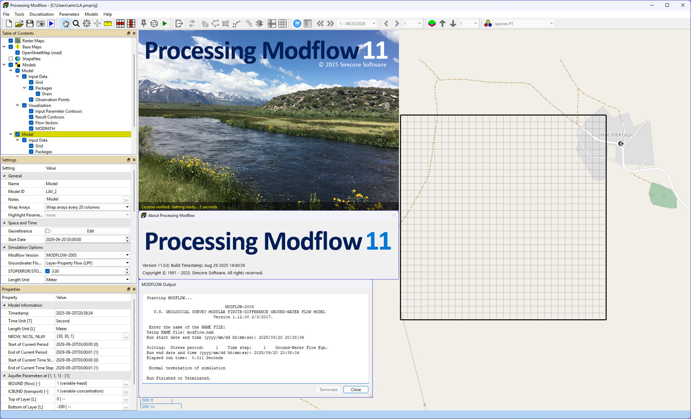Click the red row-selection grid icon
This screenshot has width=691, height=419.
120,23
